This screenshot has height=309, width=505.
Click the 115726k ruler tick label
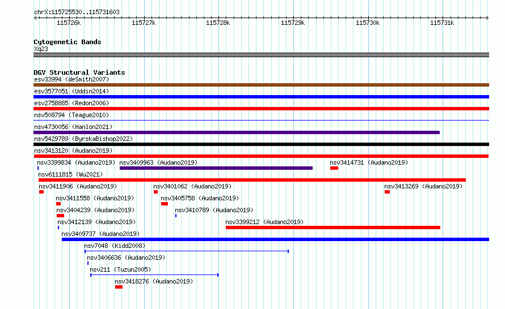(69, 23)
